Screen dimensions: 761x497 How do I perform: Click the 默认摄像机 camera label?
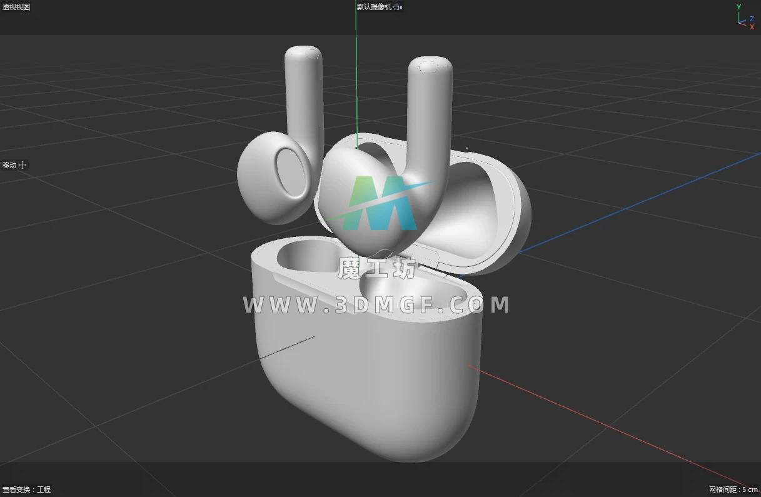click(x=374, y=7)
